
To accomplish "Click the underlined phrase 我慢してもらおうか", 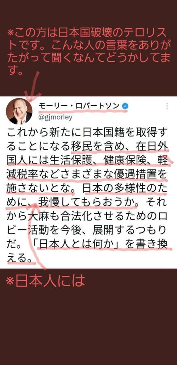I will click(x=87, y=200).
